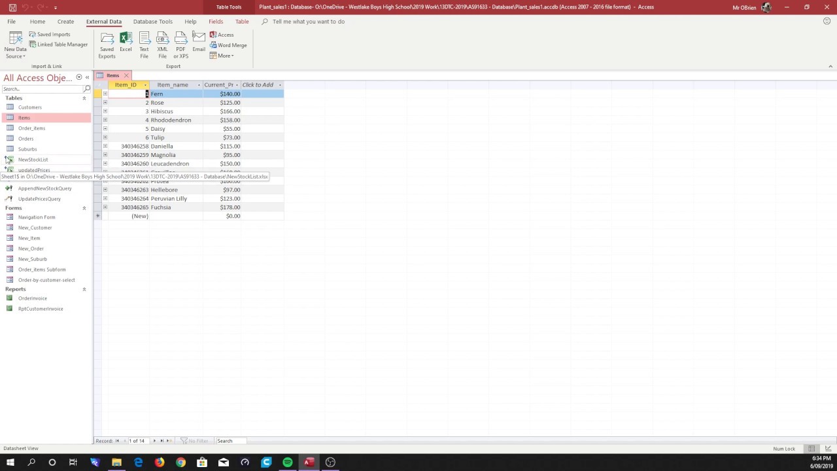Click the navigation pane Search box

(x=43, y=89)
